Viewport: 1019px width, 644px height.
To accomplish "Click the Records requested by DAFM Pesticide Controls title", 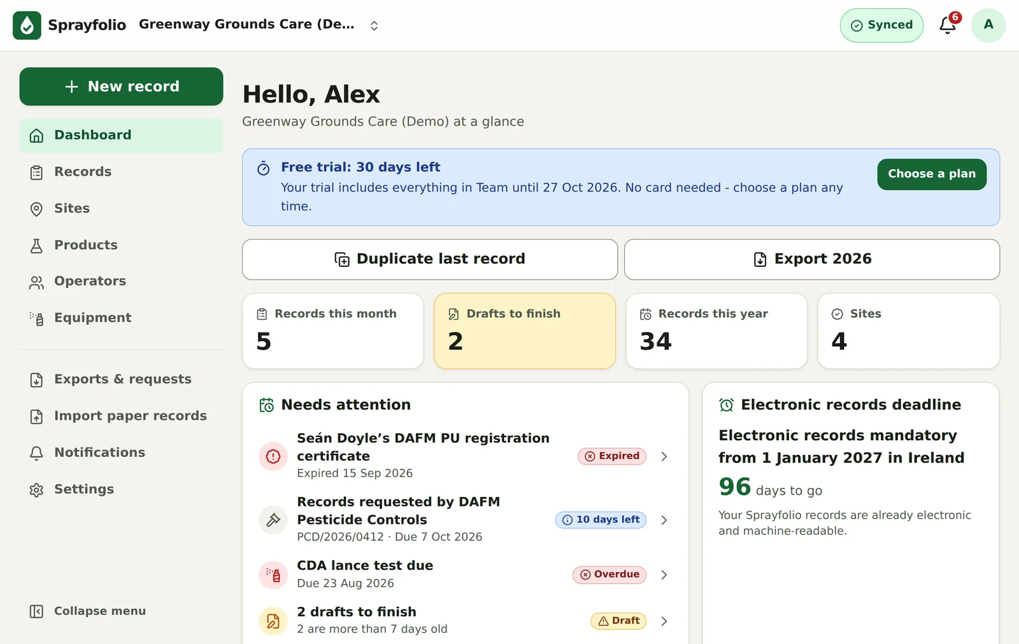I will pyautogui.click(x=399, y=511).
